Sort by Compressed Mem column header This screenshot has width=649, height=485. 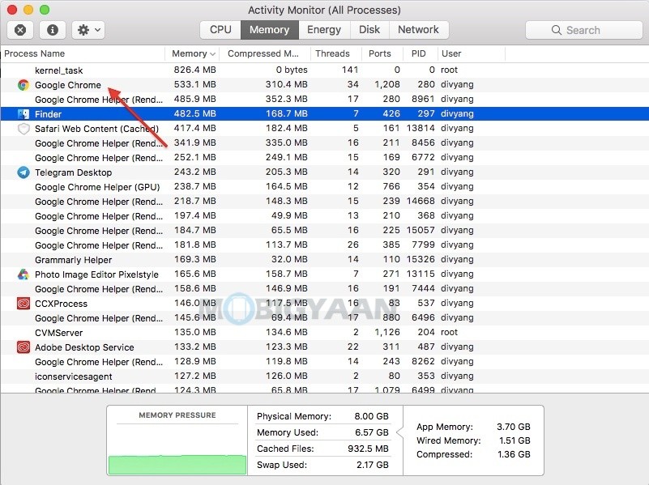(264, 53)
